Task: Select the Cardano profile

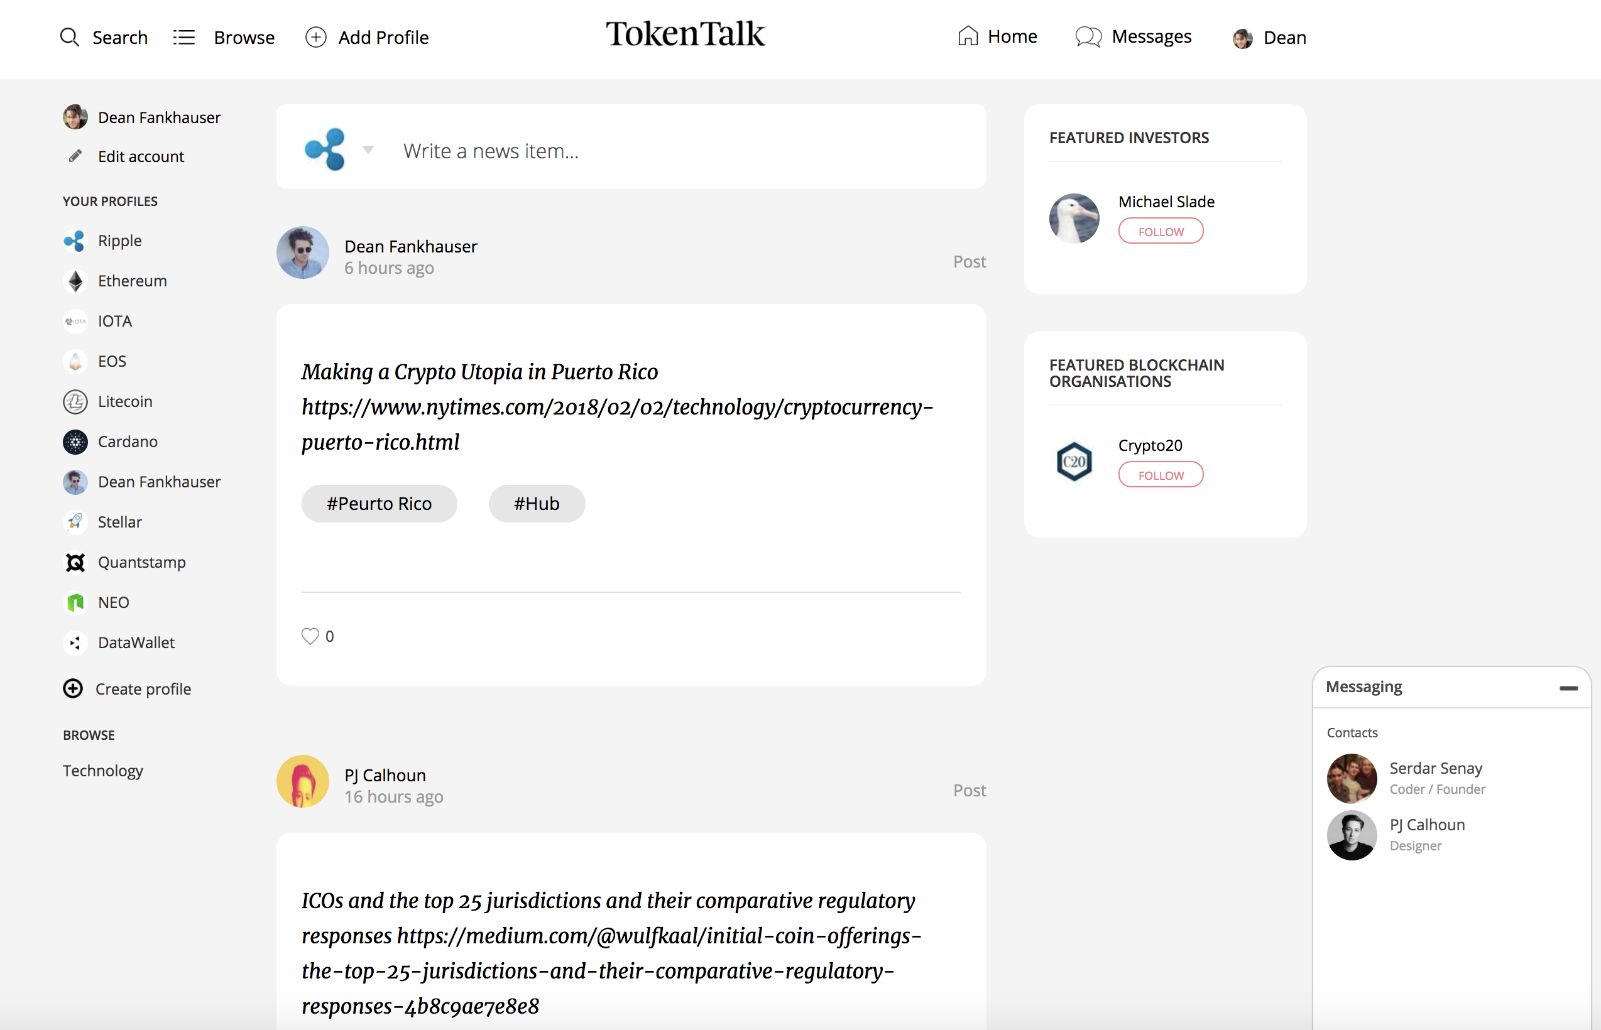Action: coord(127,442)
